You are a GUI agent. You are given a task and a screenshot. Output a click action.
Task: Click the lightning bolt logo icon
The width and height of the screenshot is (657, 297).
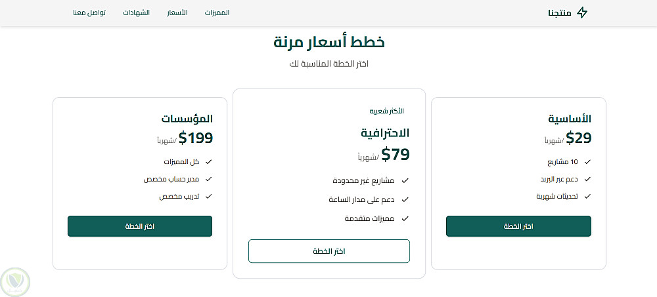[582, 12]
